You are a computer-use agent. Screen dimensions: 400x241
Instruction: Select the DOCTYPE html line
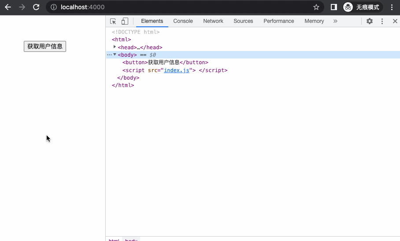136,32
